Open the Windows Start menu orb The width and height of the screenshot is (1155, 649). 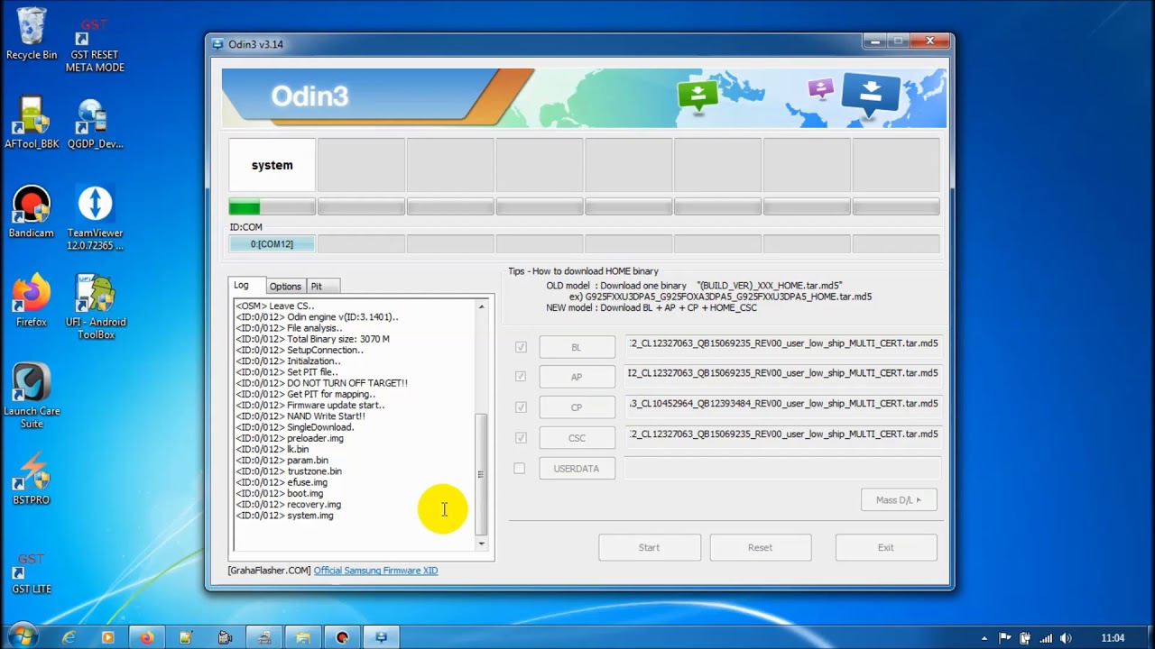tap(21, 636)
